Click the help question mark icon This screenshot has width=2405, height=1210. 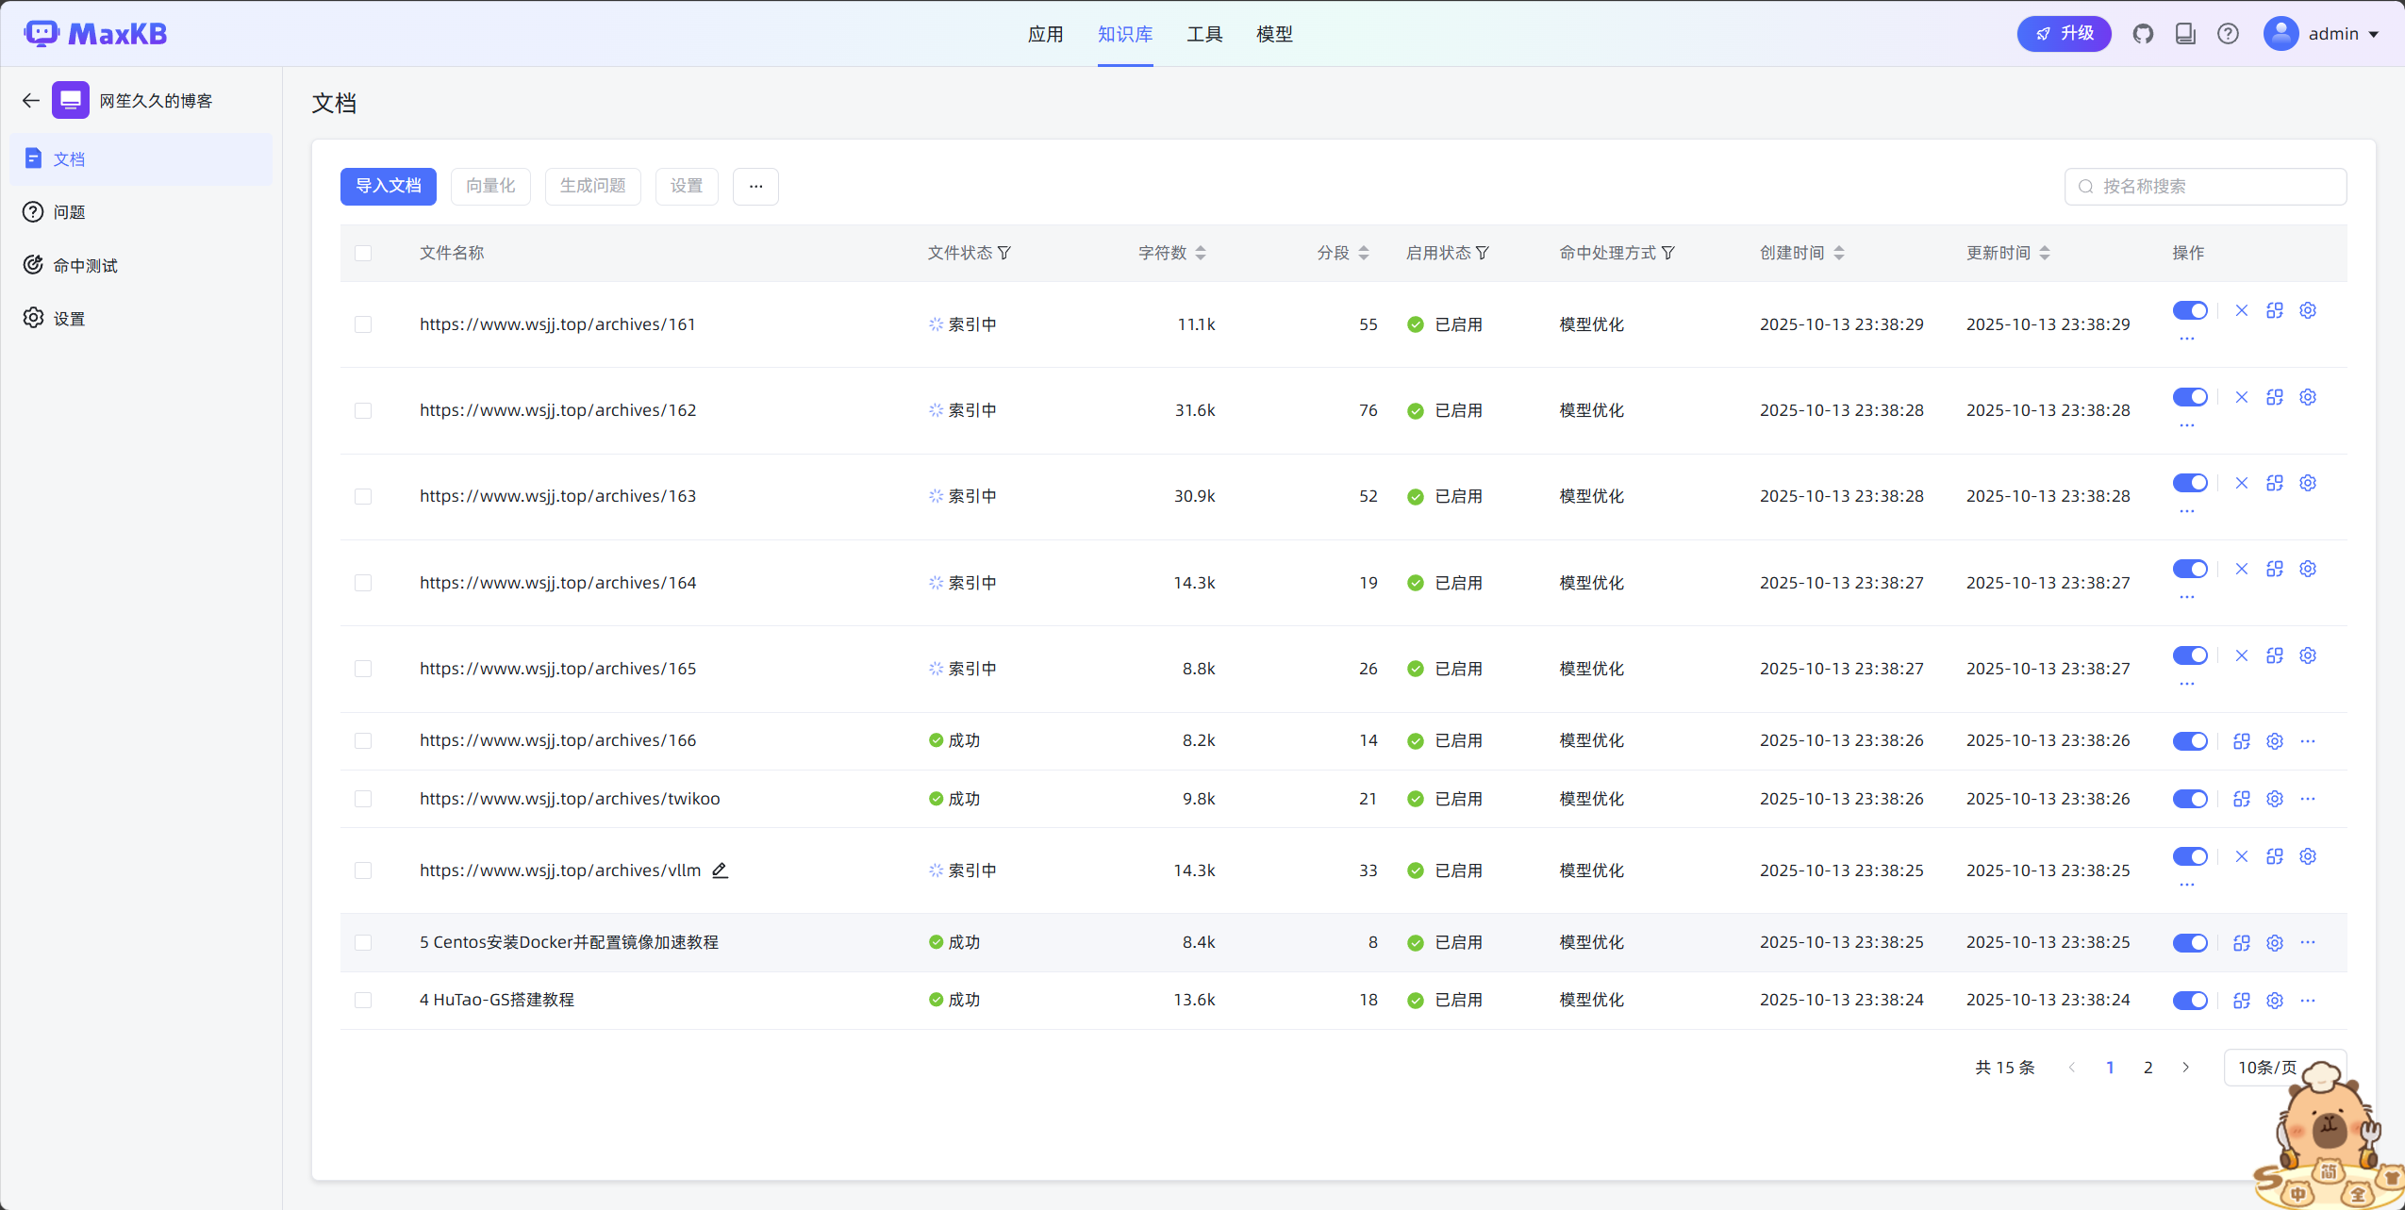[2228, 34]
